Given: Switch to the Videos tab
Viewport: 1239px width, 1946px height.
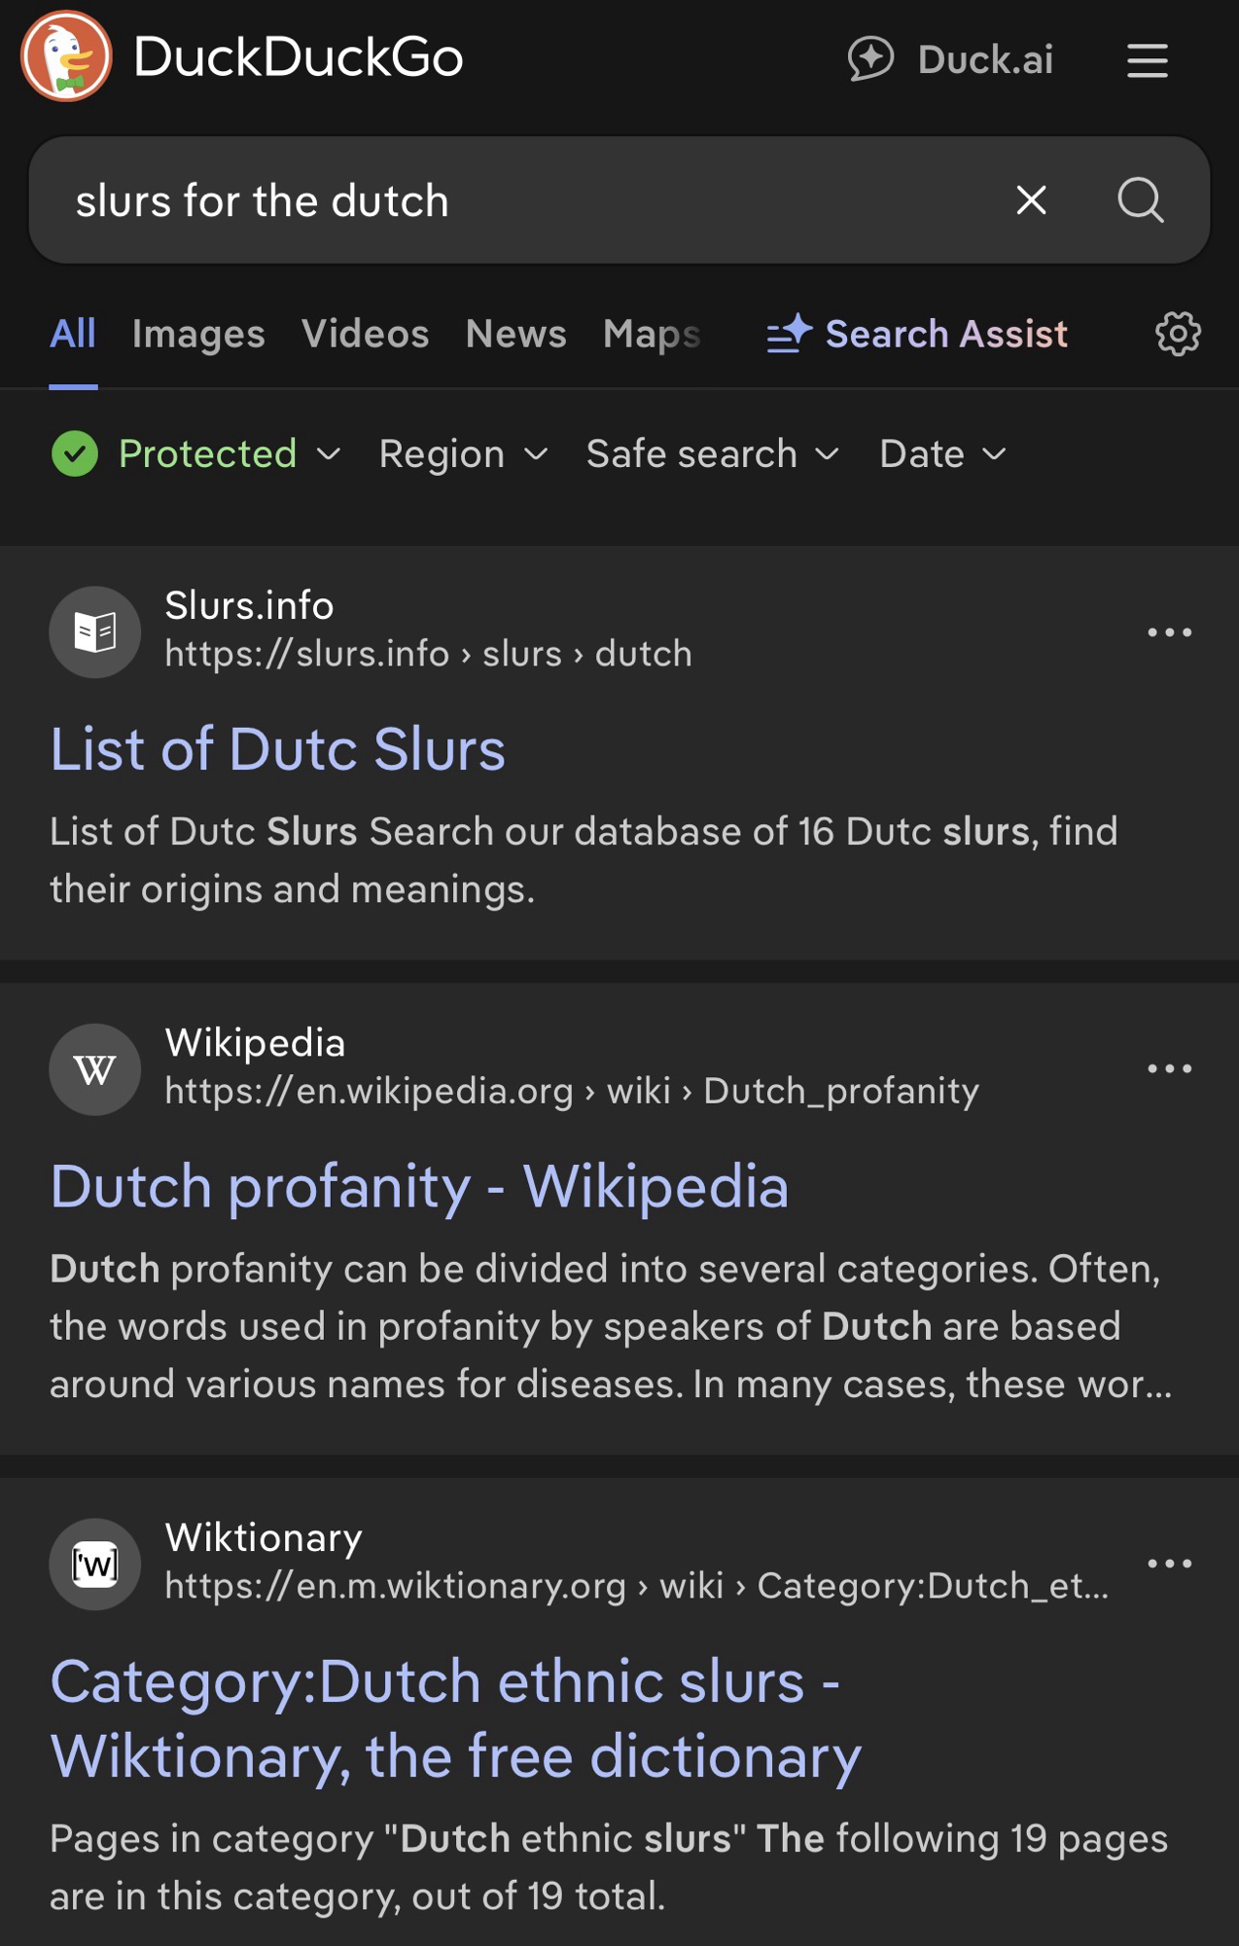Looking at the screenshot, I should click(365, 335).
